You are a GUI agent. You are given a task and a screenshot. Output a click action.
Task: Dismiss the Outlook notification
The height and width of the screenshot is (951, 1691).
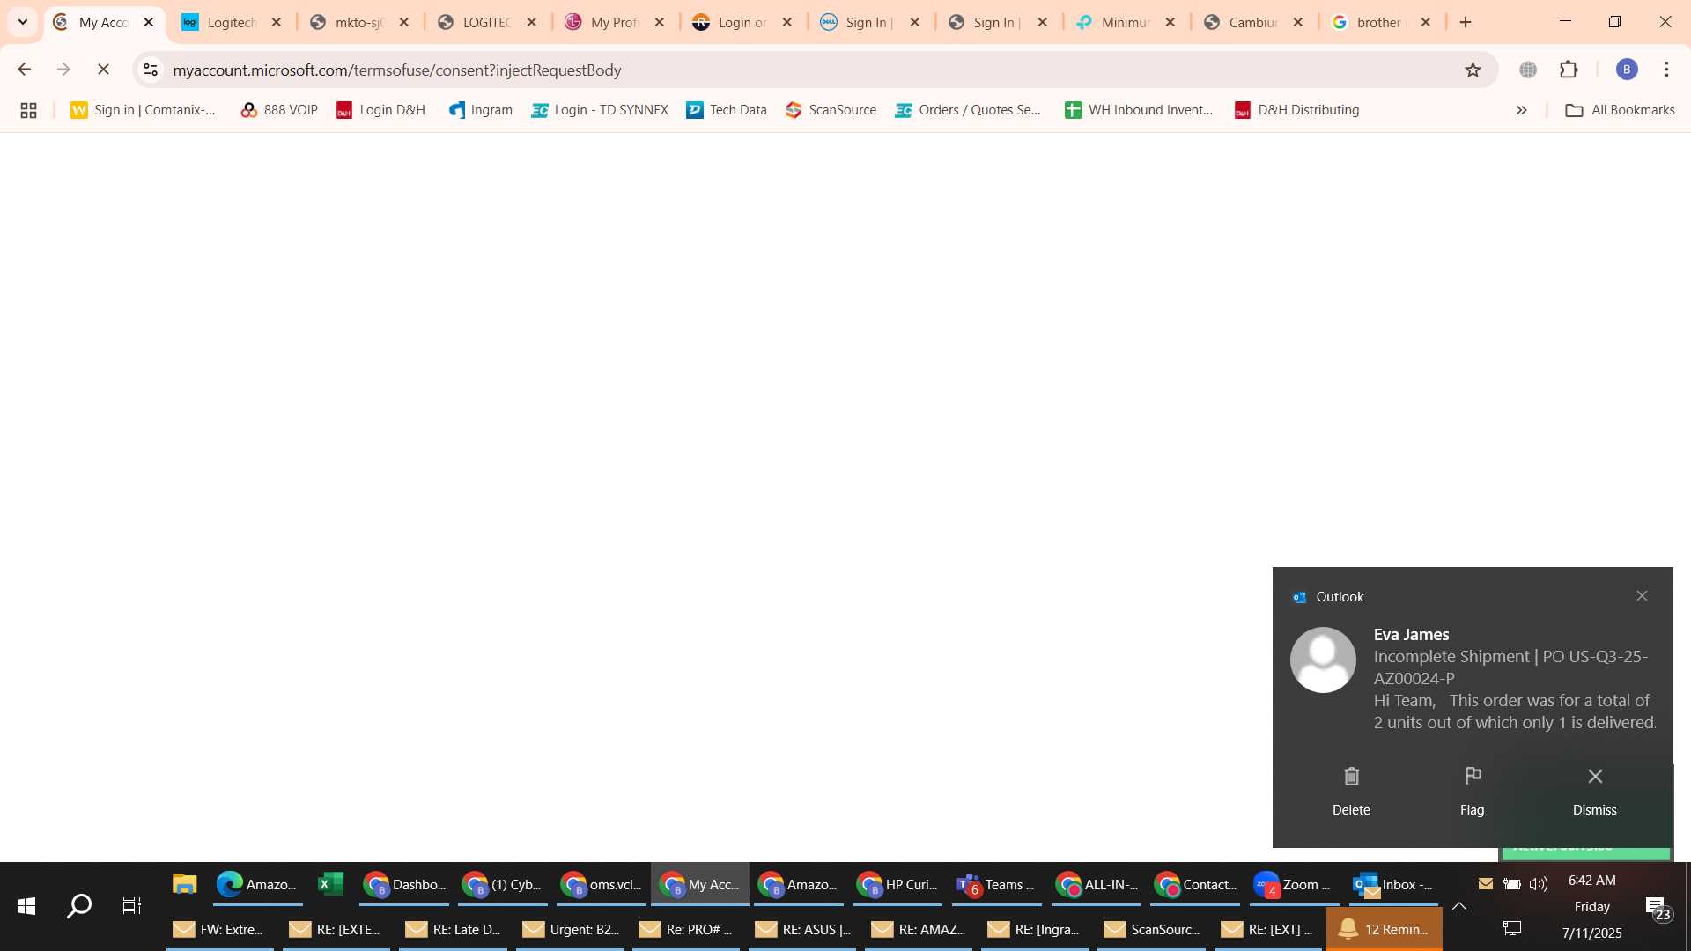point(1595,791)
